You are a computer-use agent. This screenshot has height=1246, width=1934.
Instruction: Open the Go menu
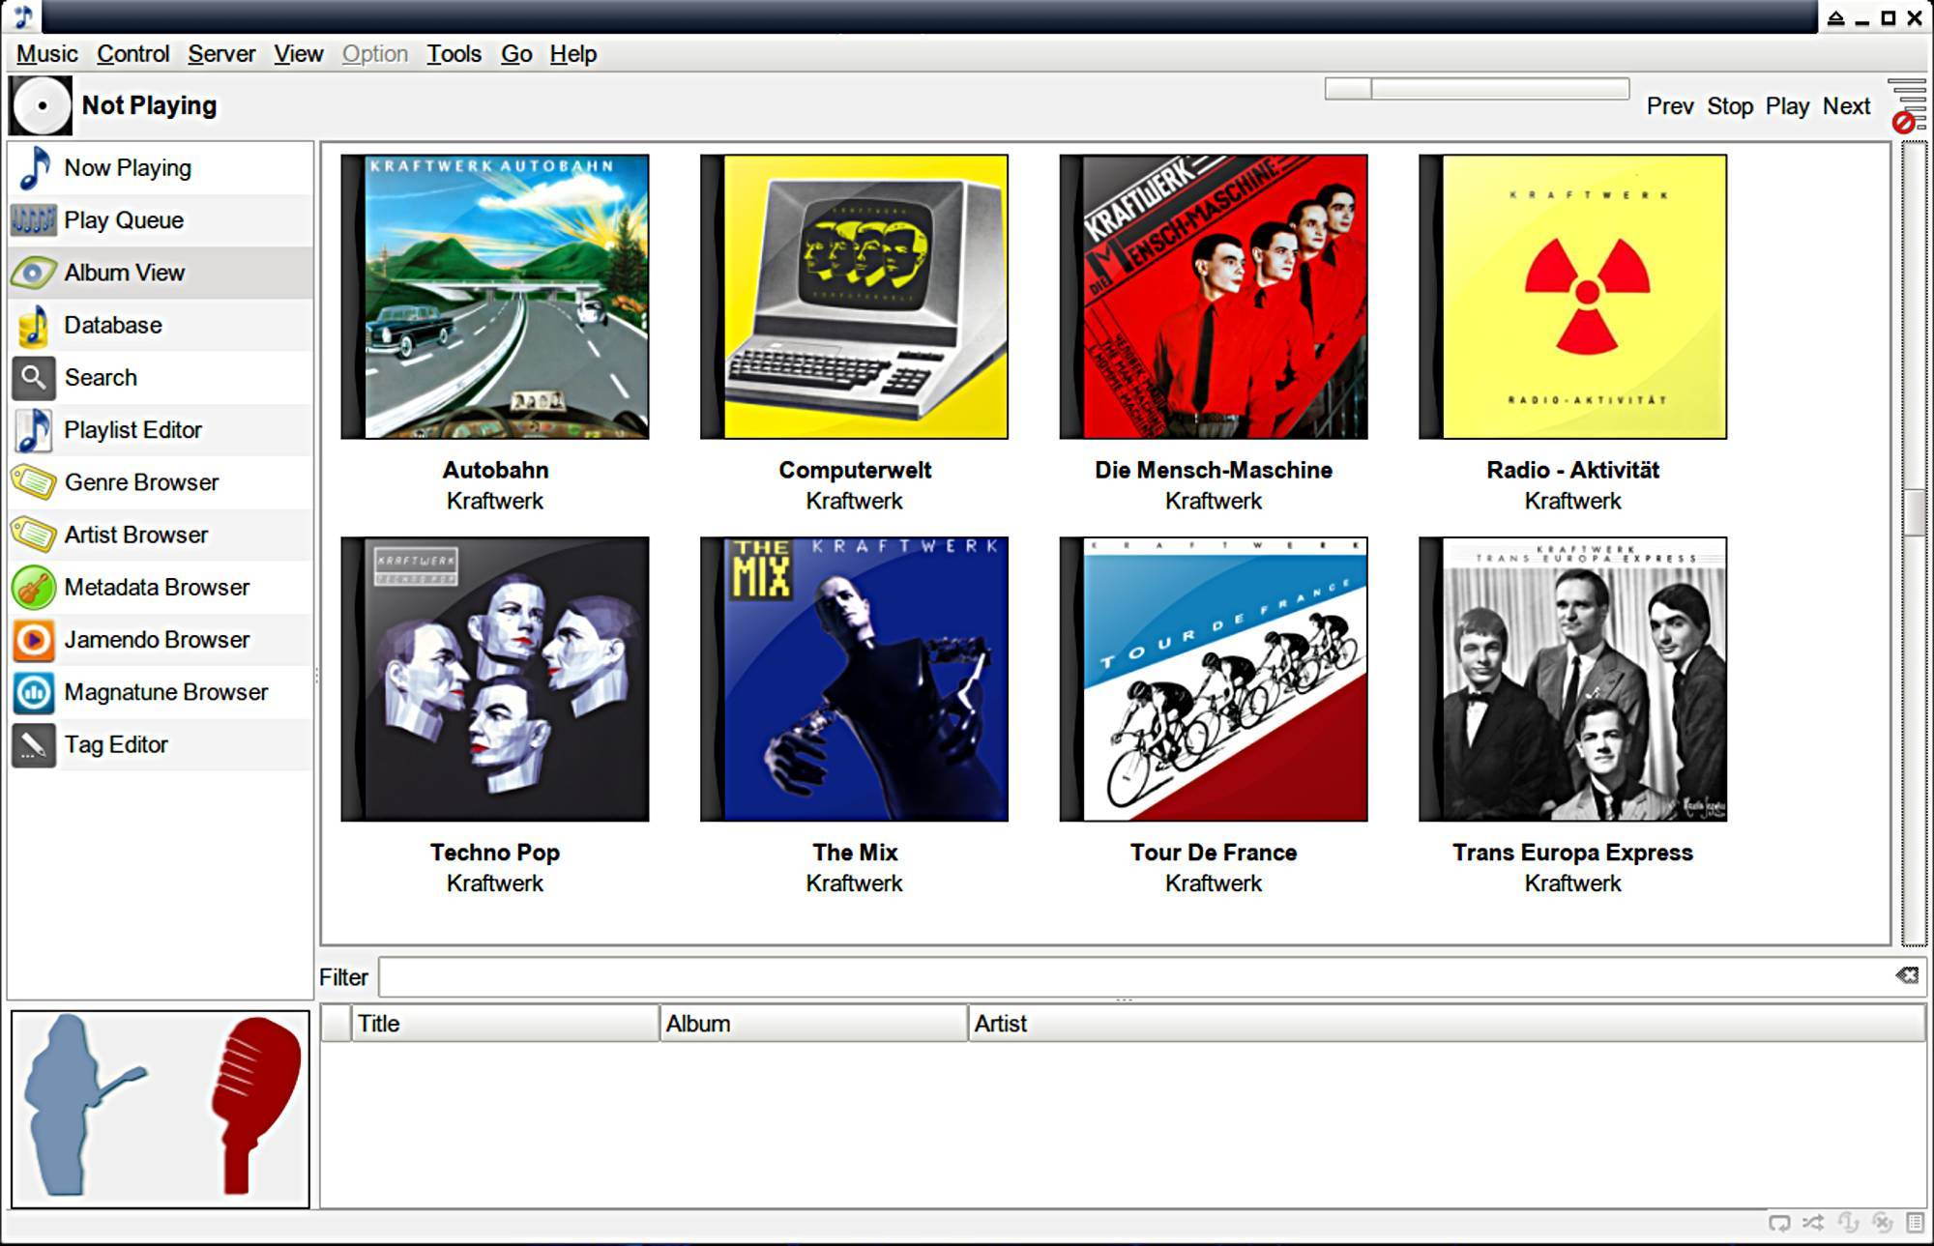click(x=516, y=54)
